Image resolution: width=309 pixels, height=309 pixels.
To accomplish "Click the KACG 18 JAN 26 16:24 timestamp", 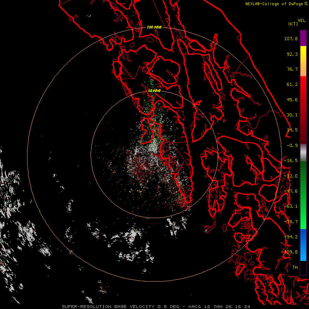I will click(219, 307).
